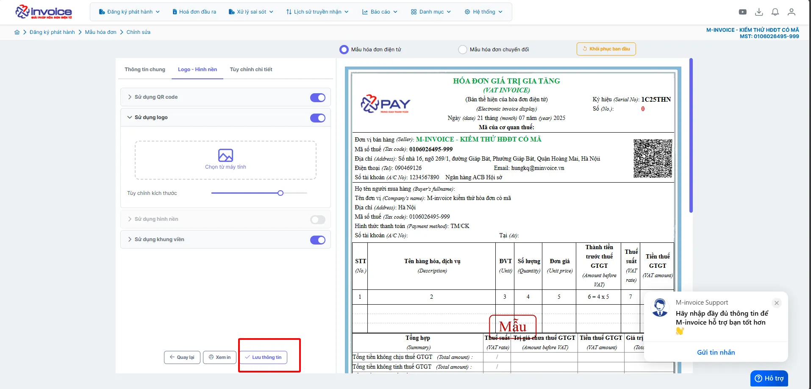Click Gửi tin nhắn link
Viewport: 811px width, 389px height.
pyautogui.click(x=716, y=352)
